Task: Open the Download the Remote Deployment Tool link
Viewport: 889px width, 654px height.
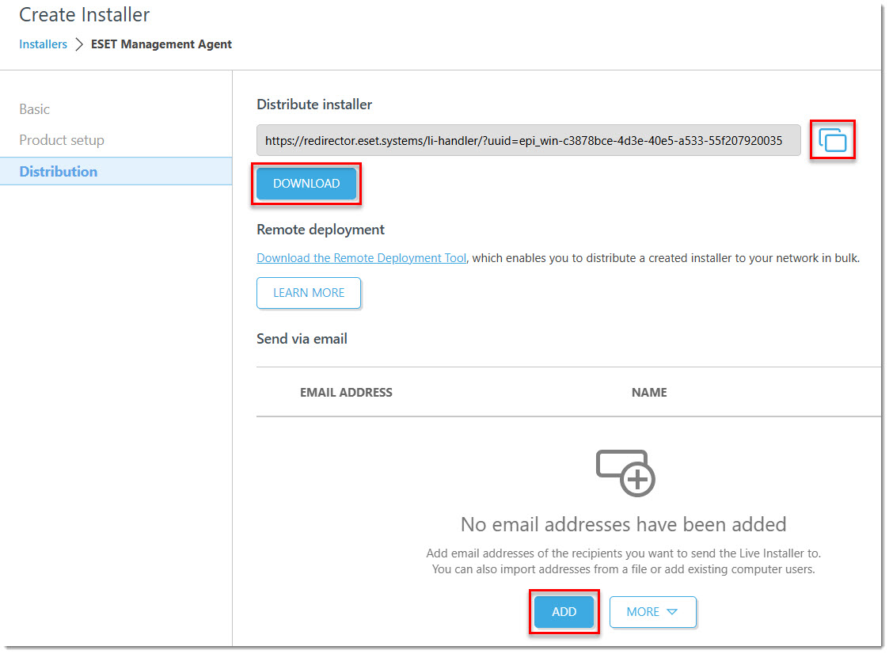Action: 361,258
